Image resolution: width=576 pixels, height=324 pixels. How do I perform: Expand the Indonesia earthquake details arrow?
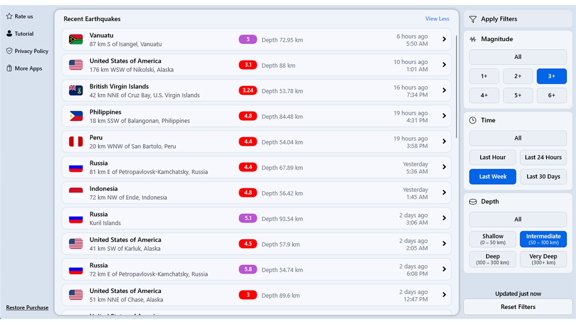coord(444,192)
